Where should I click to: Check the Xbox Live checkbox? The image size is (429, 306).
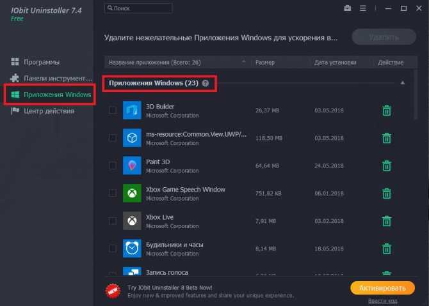pos(112,220)
